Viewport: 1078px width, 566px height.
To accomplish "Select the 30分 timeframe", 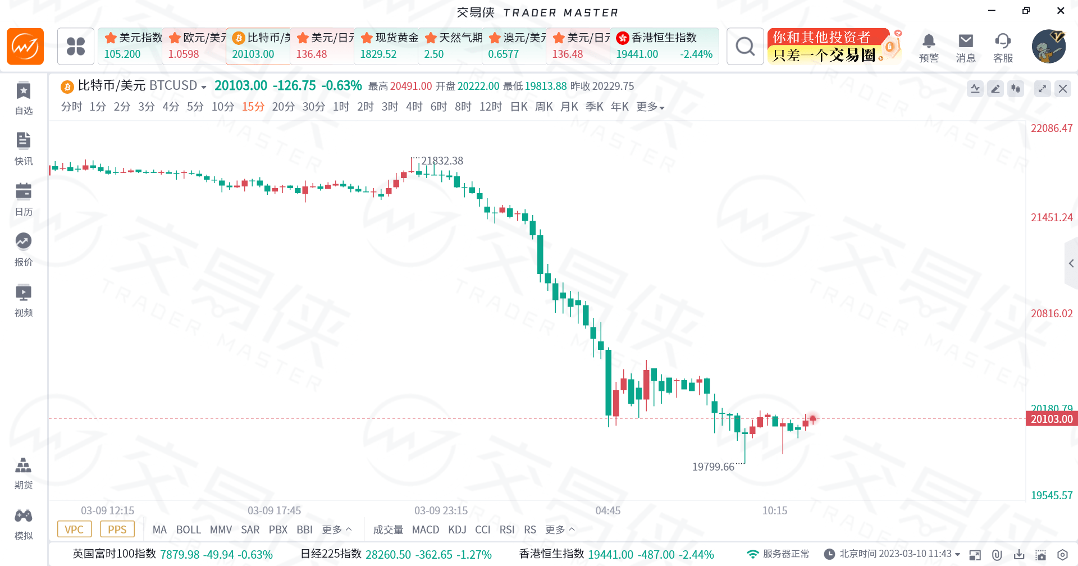I will pyautogui.click(x=314, y=107).
